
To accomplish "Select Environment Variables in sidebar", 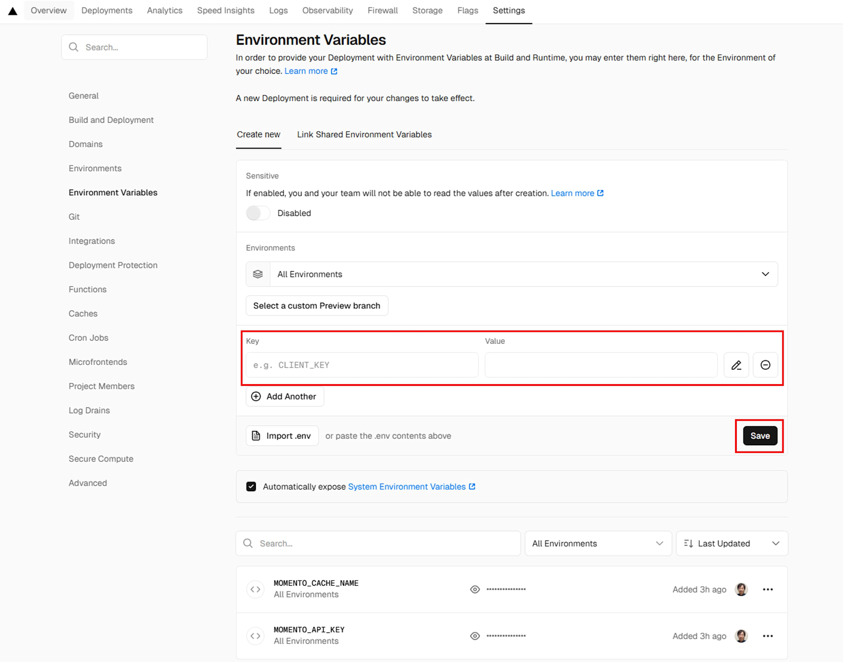I will tap(113, 193).
